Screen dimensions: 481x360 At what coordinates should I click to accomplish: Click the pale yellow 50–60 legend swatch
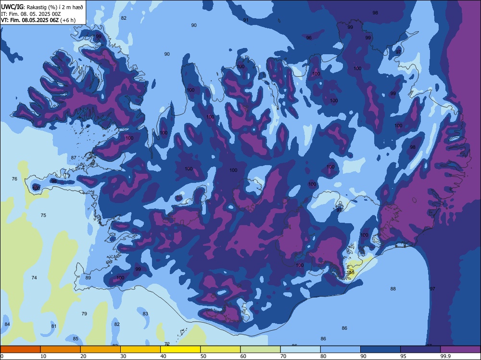[220, 349]
